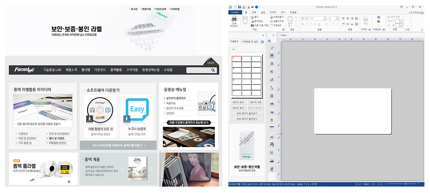Switch to the 자료 ribbon tab

click(x=254, y=12)
